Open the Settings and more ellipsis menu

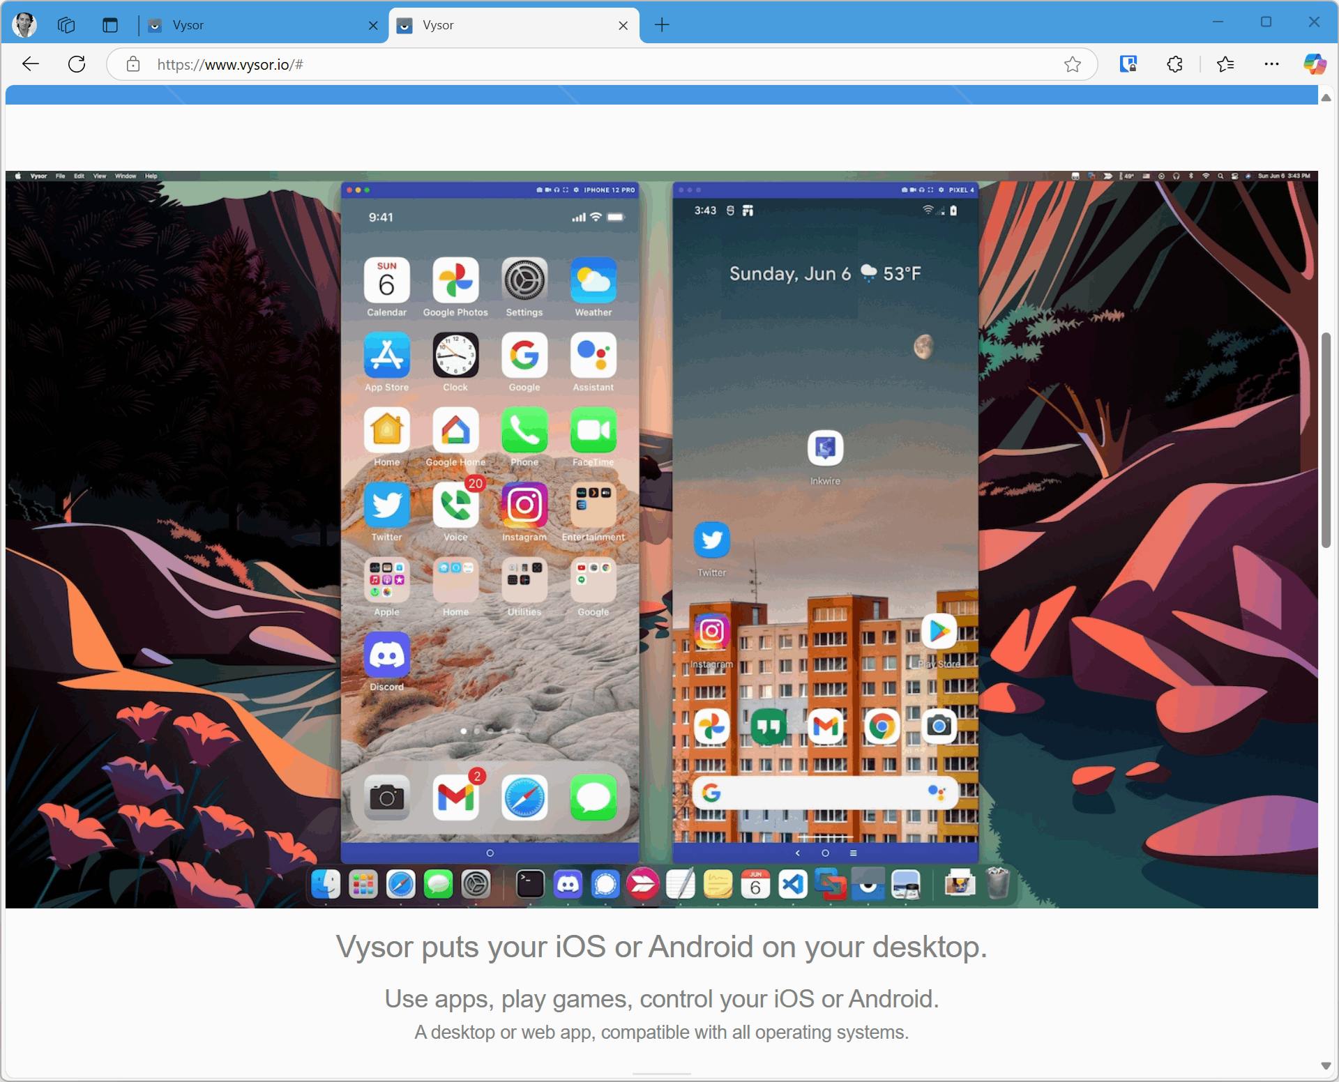pos(1271,64)
